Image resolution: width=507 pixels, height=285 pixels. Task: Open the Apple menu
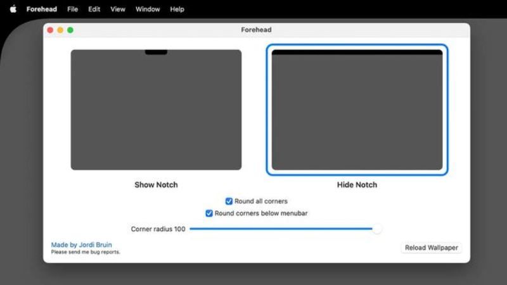[13, 9]
